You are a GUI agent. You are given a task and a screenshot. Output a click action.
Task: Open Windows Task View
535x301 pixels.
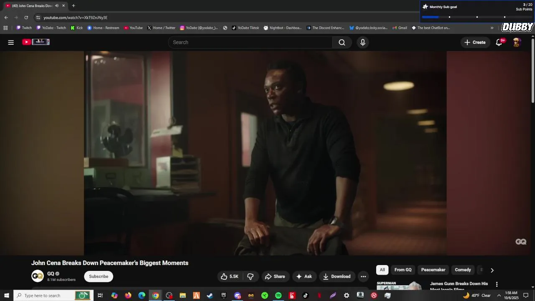pos(100,296)
